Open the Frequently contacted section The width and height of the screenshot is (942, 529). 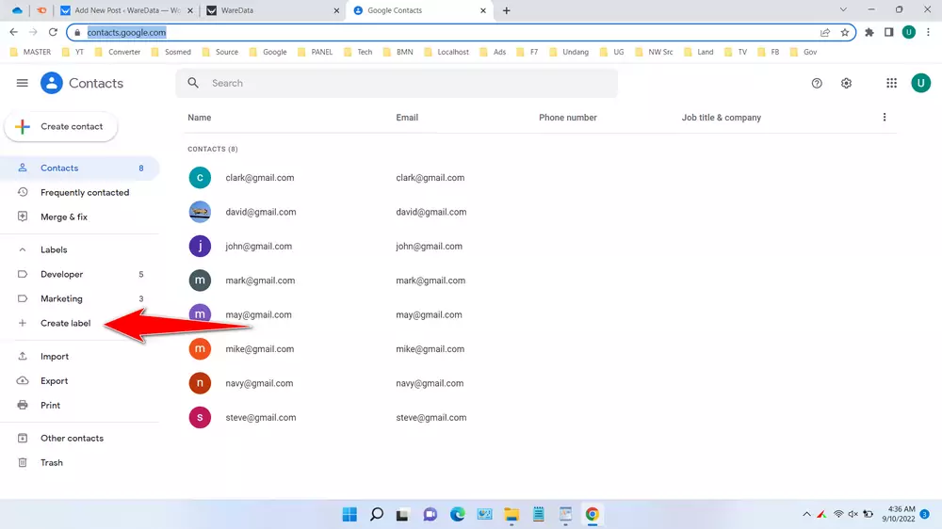point(84,193)
